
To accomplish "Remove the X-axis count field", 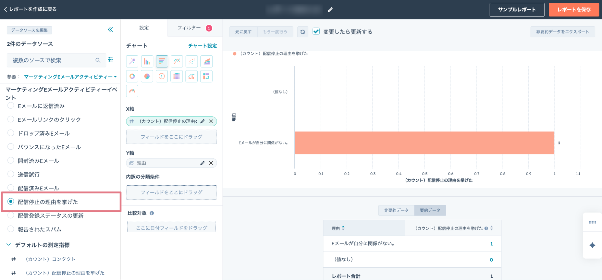I will [x=211, y=121].
